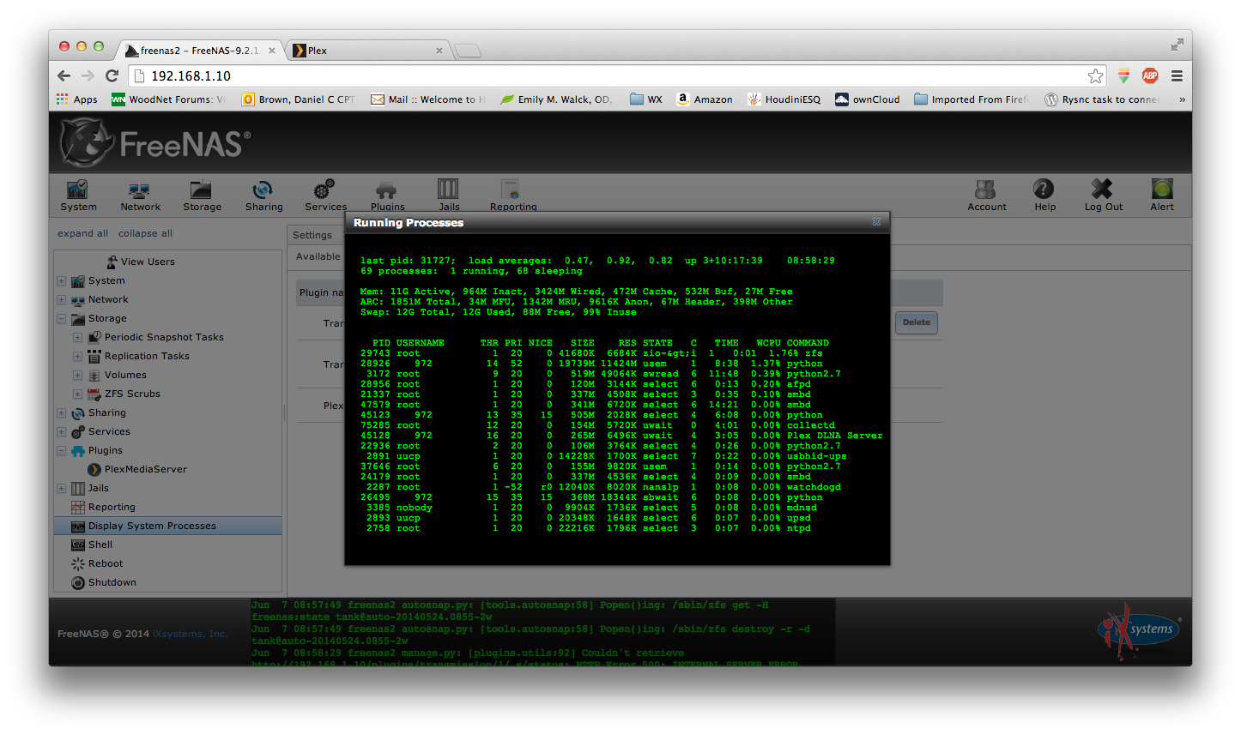Open the WX bookmark folder
This screenshot has height=734, width=1241.
coord(646,99)
